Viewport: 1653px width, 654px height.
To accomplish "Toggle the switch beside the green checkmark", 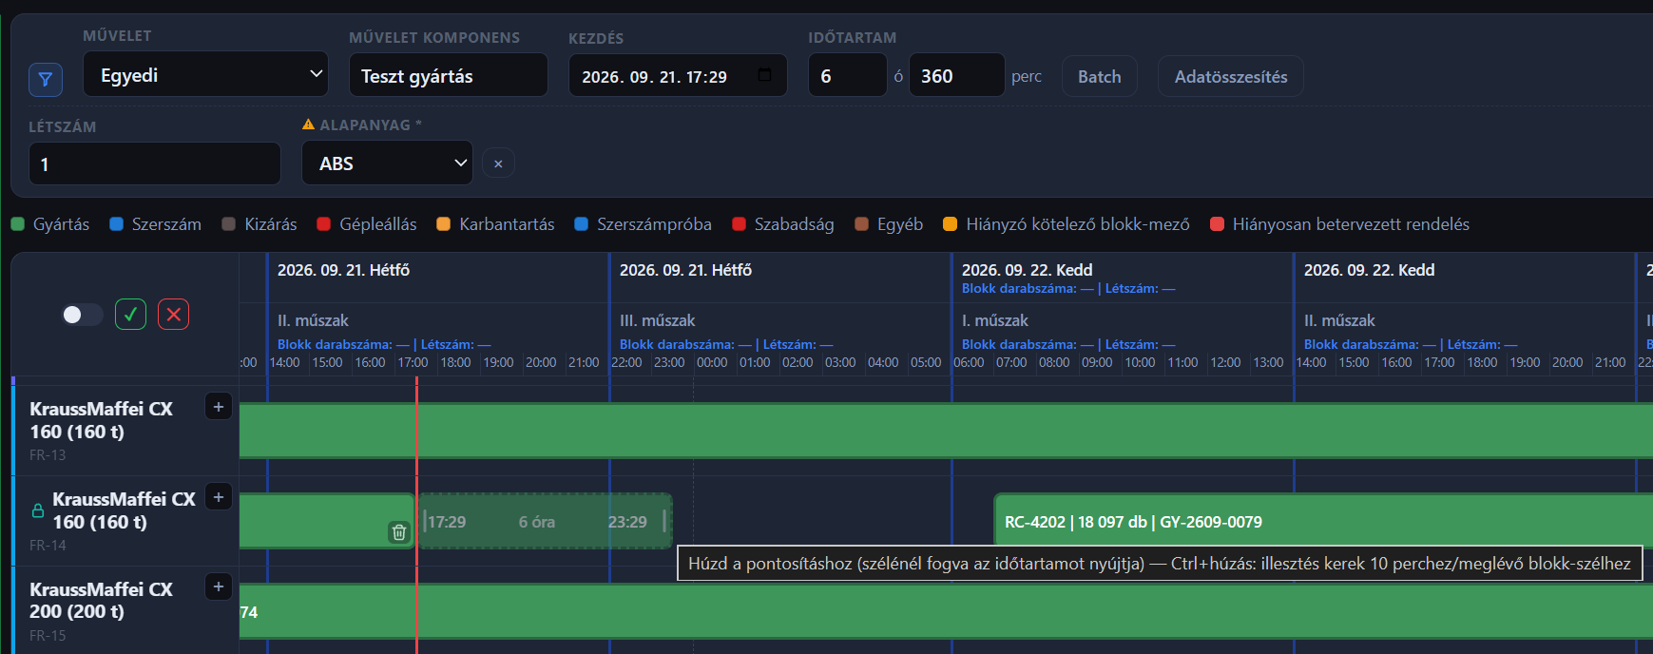I will pos(82,315).
